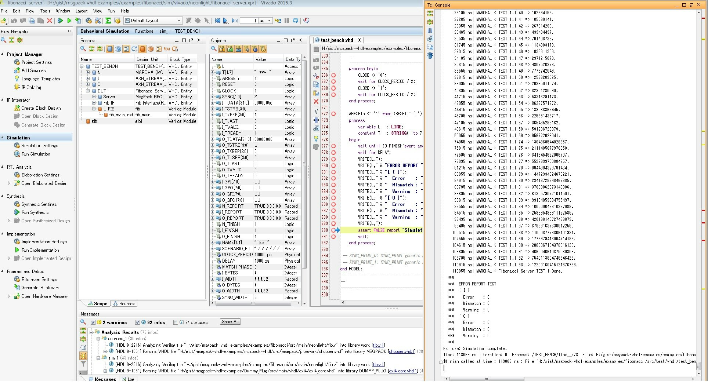The height and width of the screenshot is (383, 708).
Task: Click the search icon in Scopes panel
Action: coord(83,49)
